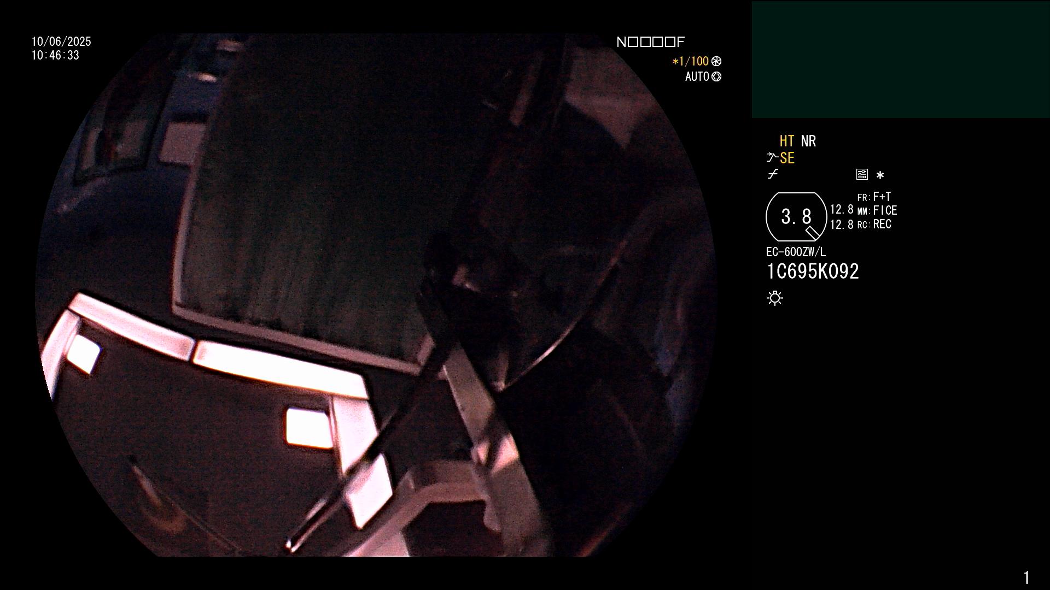Screen dimensions: 1050x590
Task: Toggle the yellow HT indicator
Action: [x=787, y=141]
